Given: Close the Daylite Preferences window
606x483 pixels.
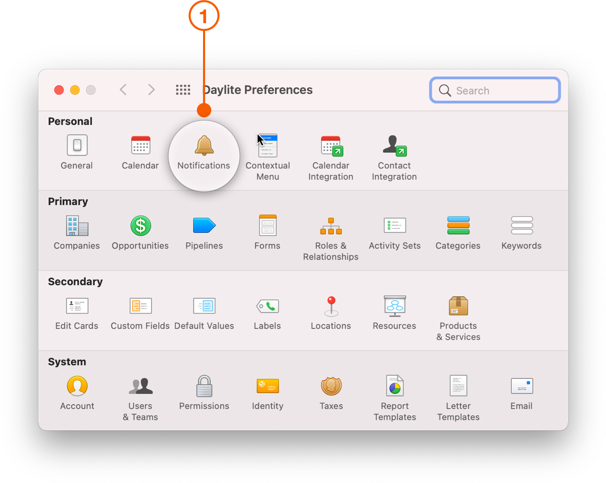Looking at the screenshot, I should [x=59, y=90].
